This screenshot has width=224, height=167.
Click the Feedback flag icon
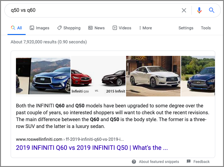click(x=189, y=161)
